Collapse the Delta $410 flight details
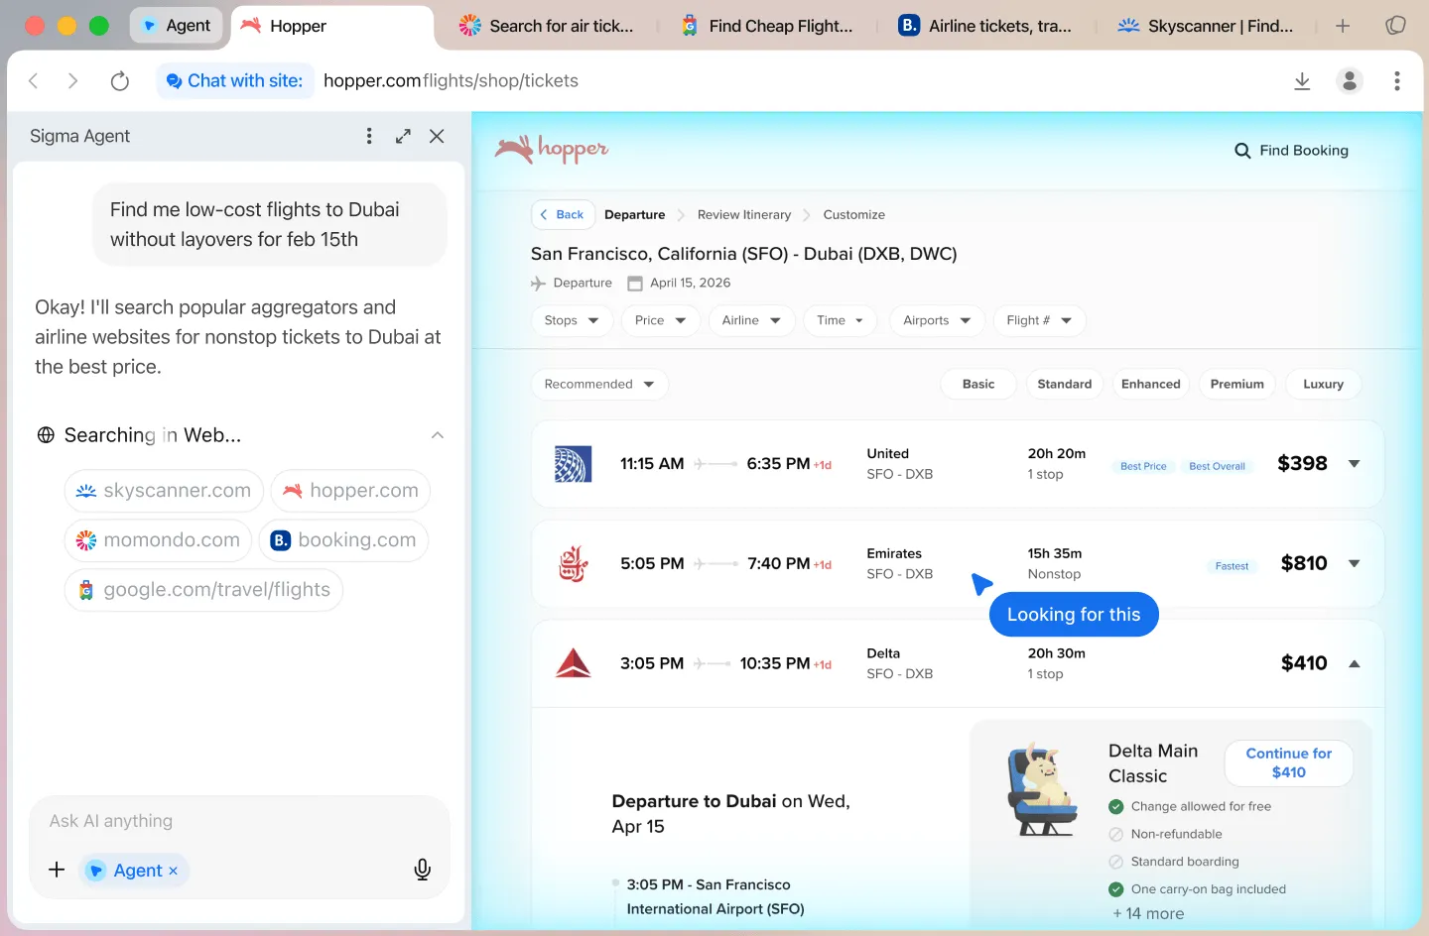Viewport: 1429px width, 936px height. tap(1355, 663)
